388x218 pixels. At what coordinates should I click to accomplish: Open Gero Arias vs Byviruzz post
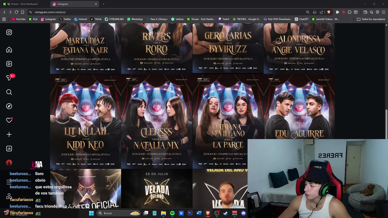click(x=228, y=48)
